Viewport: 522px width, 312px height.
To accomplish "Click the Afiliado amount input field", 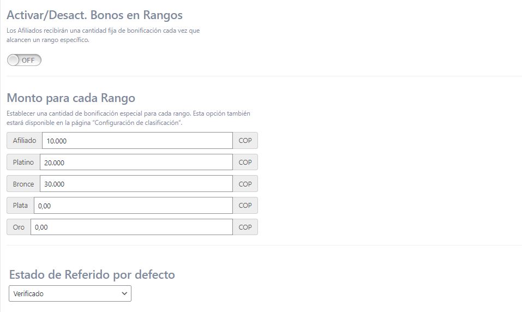I will [137, 141].
